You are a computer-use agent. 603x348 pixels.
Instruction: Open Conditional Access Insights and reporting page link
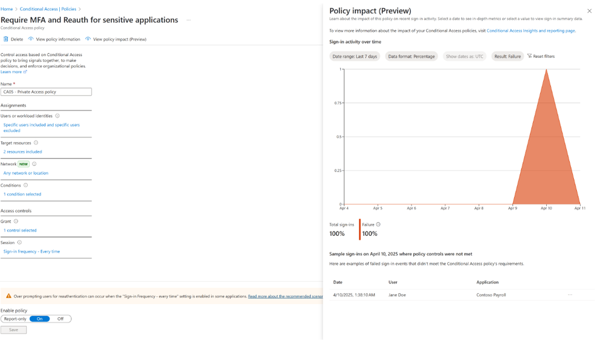pyautogui.click(x=530, y=31)
